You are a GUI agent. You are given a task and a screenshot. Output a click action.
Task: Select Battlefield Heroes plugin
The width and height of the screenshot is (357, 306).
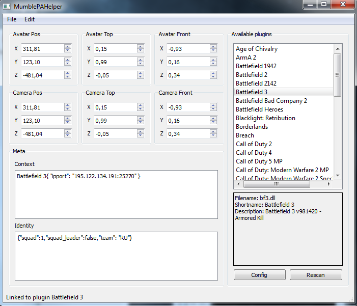pyautogui.click(x=284, y=109)
